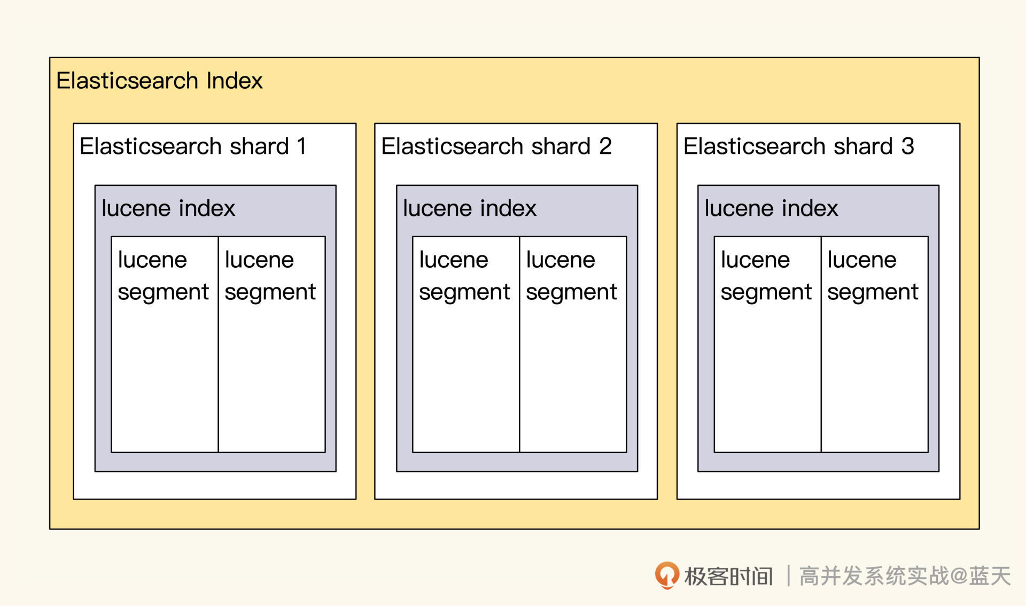
Task: Click the 高并发系统实战@蓝天 watermark text
Action: pyautogui.click(x=904, y=576)
